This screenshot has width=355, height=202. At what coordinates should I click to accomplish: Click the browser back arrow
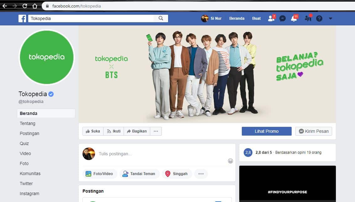coord(5,6)
